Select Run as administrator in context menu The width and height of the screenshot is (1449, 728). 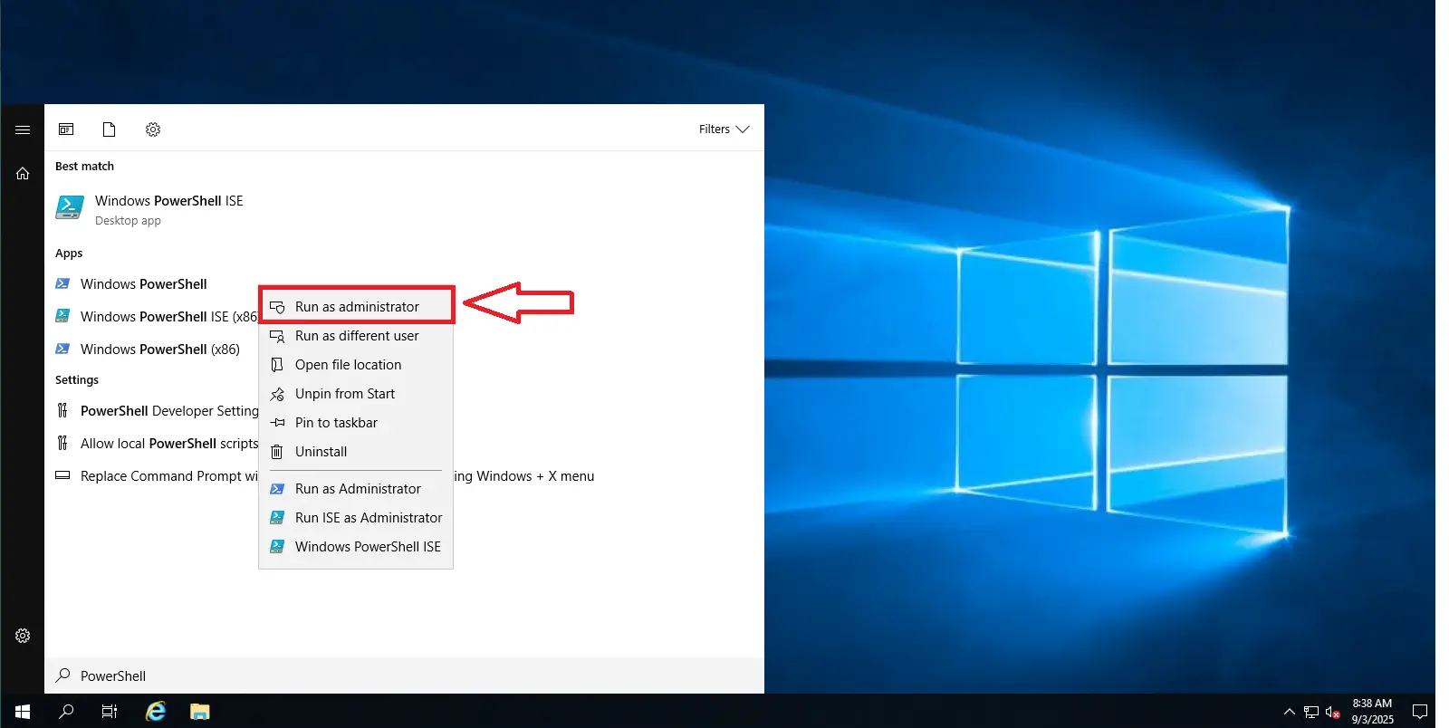[x=357, y=307]
